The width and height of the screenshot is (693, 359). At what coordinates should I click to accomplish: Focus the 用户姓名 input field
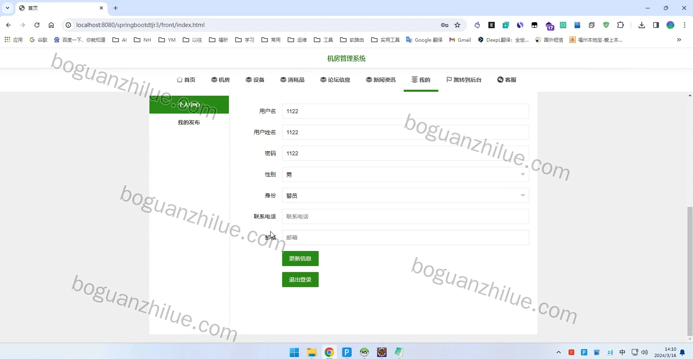[405, 132]
